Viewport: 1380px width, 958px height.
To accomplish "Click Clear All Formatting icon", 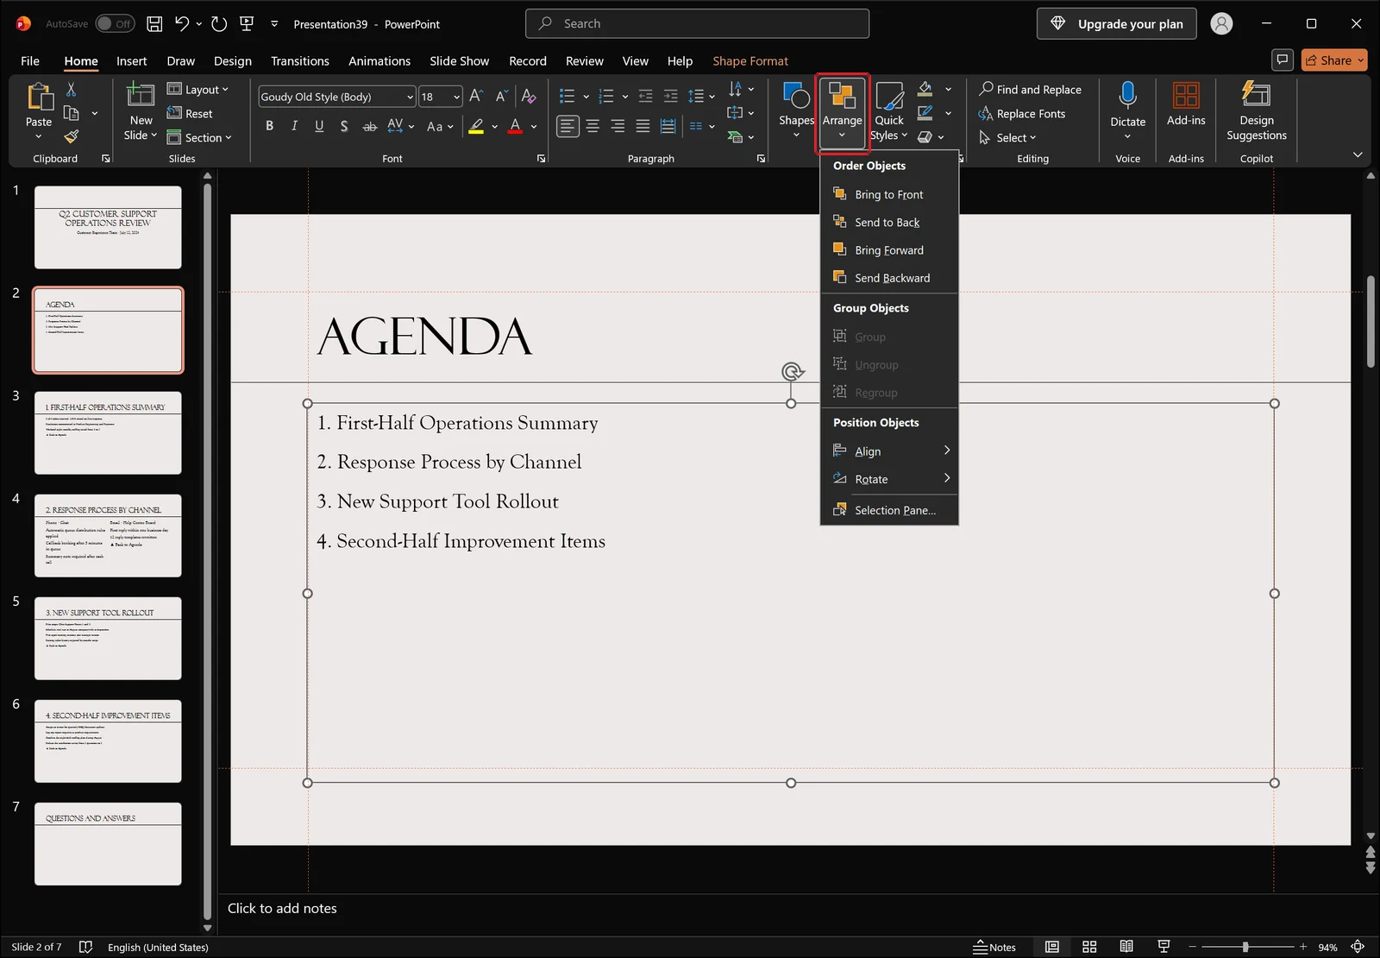I will click(529, 97).
